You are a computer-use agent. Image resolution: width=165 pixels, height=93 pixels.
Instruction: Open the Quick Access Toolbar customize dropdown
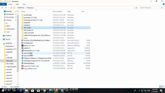tap(10, 2)
